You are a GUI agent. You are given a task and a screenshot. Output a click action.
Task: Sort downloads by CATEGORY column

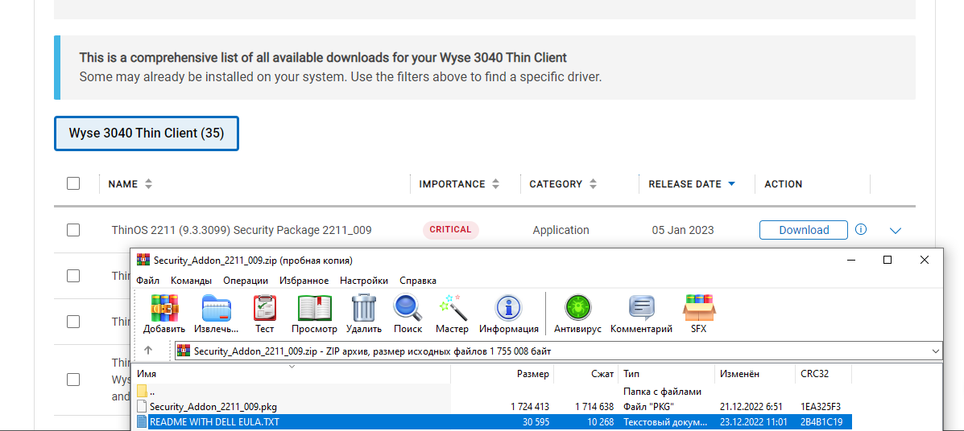click(564, 184)
